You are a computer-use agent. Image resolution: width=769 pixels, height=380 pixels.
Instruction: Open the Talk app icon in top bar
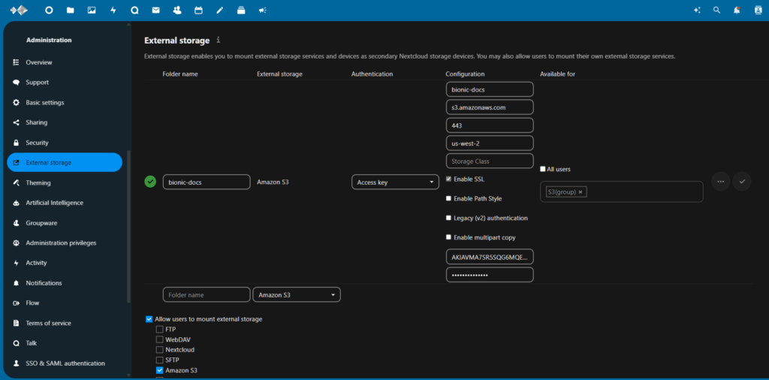coord(134,10)
